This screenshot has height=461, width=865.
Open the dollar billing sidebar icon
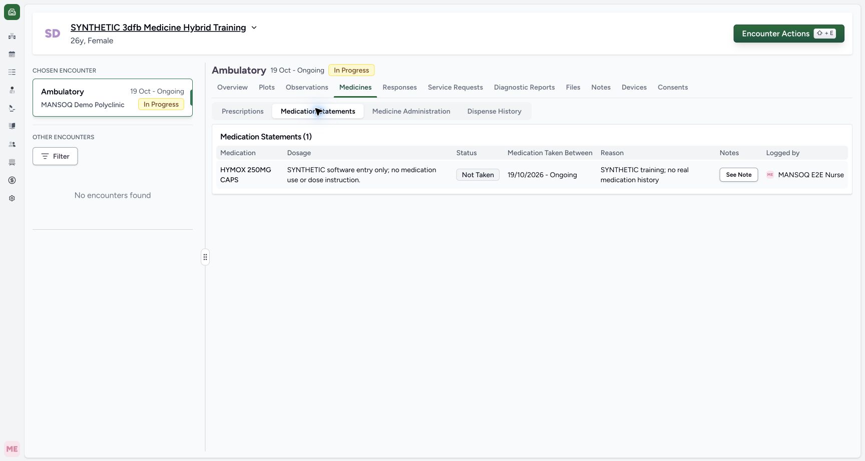pyautogui.click(x=12, y=180)
